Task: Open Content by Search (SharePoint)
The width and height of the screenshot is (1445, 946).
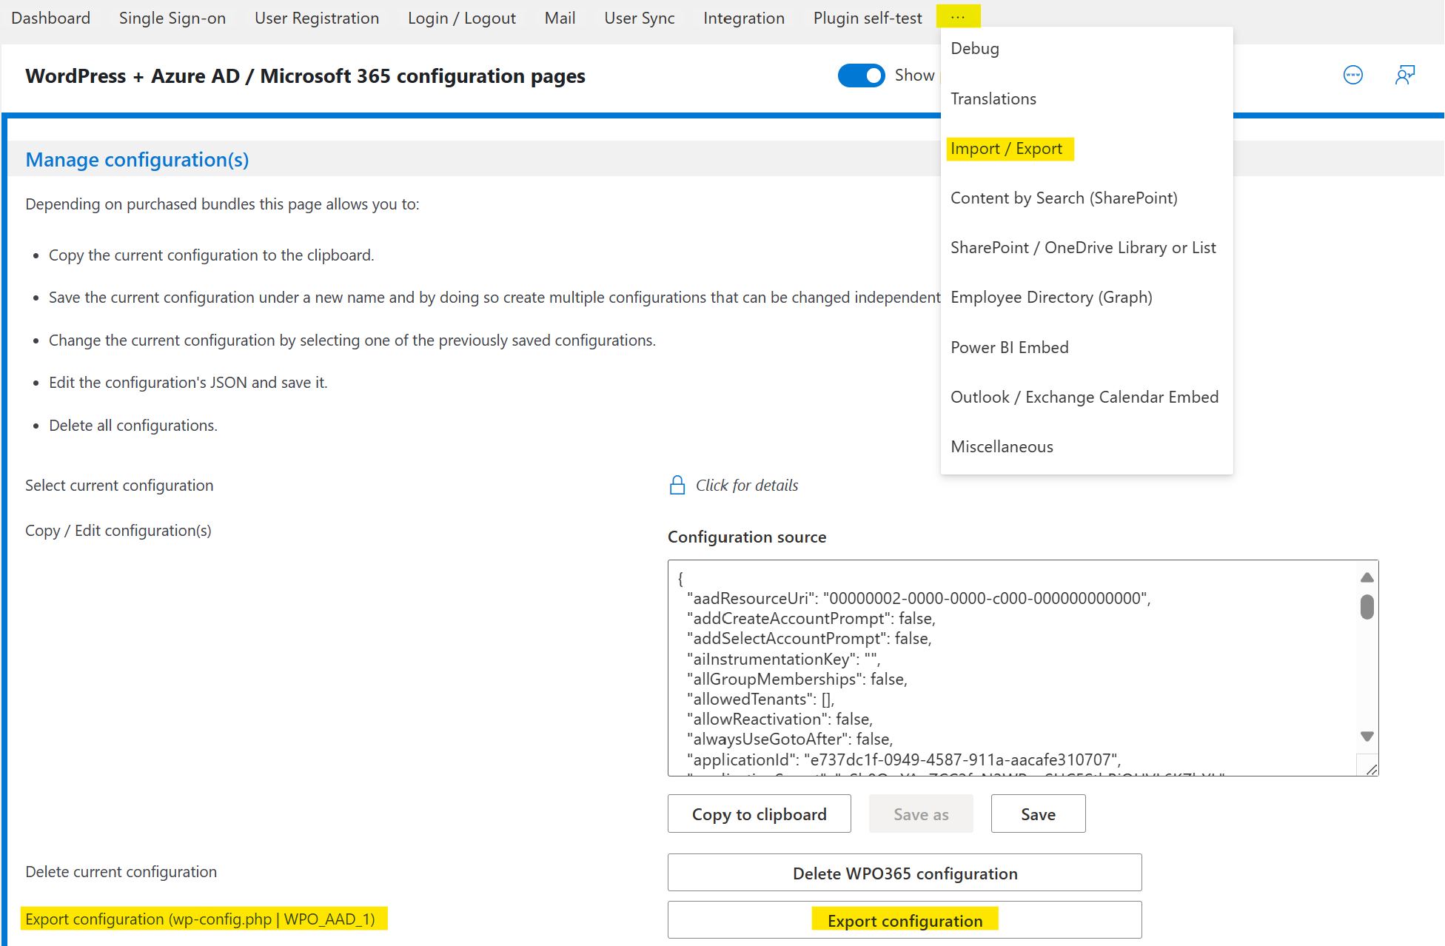Action: [1064, 198]
